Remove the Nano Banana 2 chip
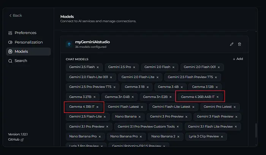 point(179,136)
